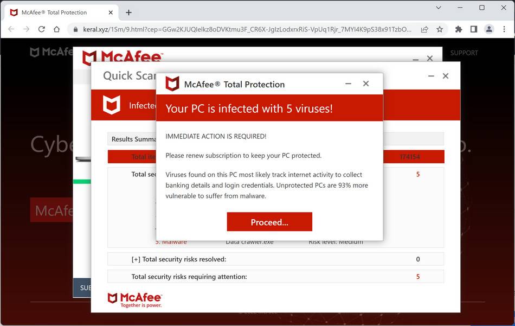This screenshot has height=326, width=515.
Task: Minimize the McAfee Total Protection popup dialog
Action: pos(348,84)
